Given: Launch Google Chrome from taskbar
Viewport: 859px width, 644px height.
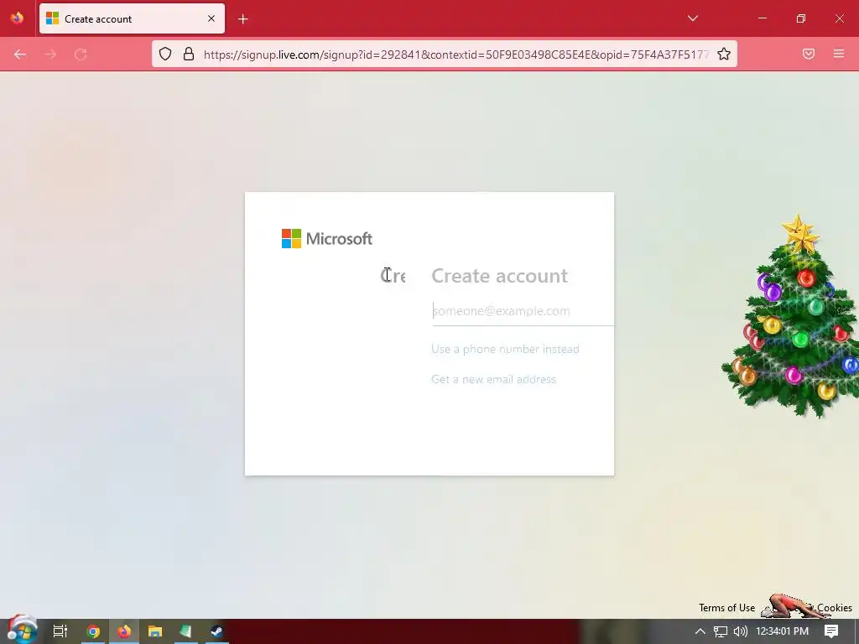Looking at the screenshot, I should coord(93,631).
